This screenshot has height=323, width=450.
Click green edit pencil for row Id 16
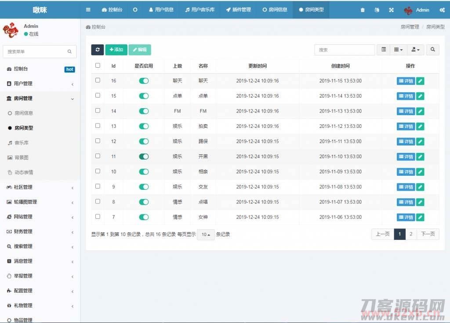420,81
